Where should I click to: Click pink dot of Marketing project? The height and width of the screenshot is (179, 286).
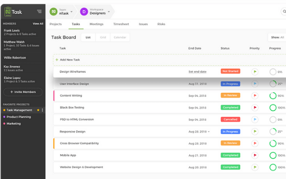[x=4, y=124]
